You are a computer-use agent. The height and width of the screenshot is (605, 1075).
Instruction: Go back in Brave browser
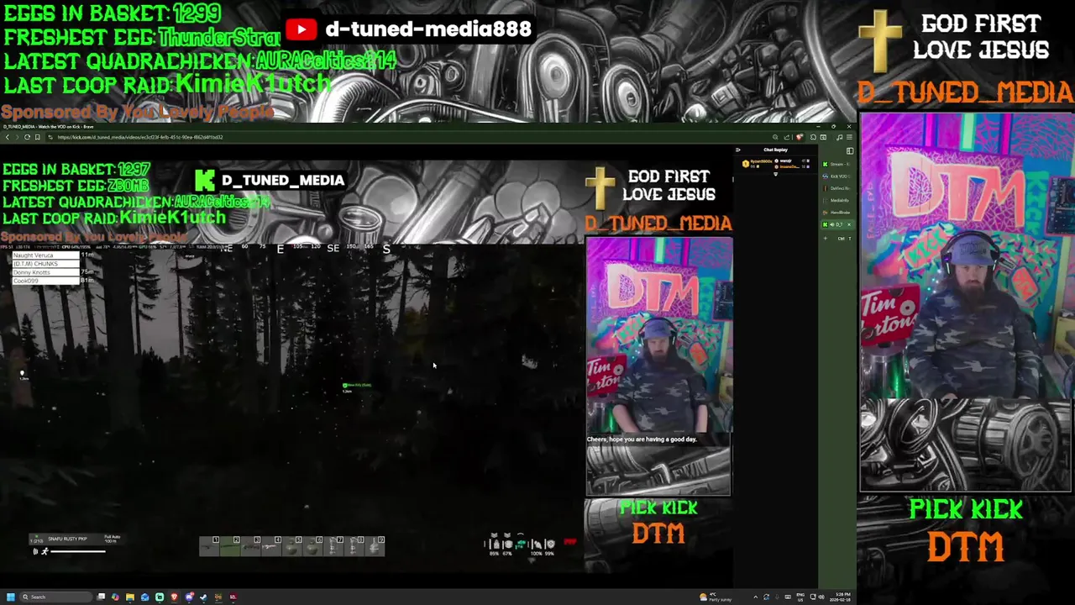[x=7, y=137]
